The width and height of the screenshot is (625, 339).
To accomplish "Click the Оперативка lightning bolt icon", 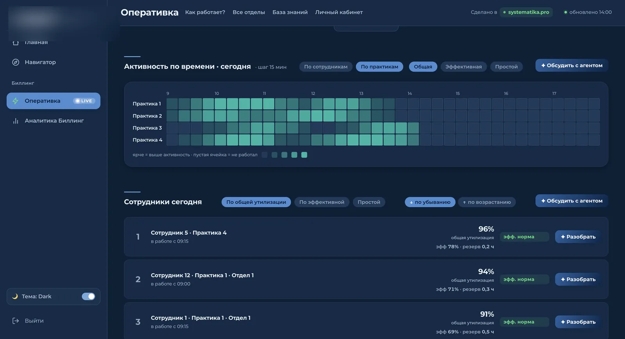I will (x=16, y=101).
